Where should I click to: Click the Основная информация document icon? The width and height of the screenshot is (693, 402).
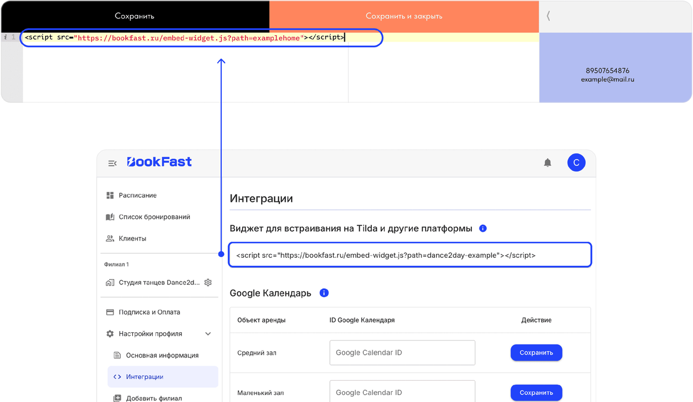pyautogui.click(x=117, y=355)
